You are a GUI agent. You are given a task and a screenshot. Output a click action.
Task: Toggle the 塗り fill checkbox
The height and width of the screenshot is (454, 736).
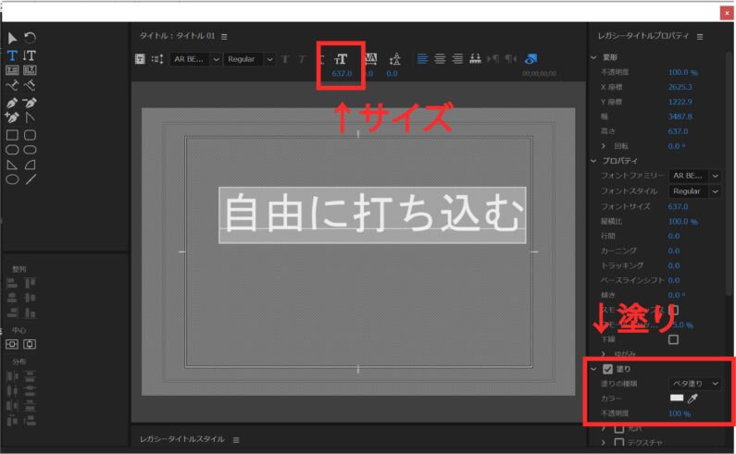pyautogui.click(x=608, y=368)
